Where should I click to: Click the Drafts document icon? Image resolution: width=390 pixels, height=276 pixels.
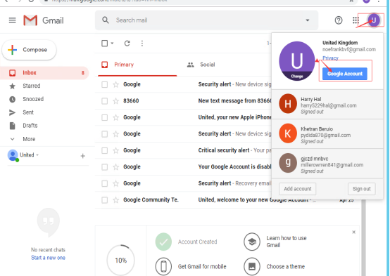click(x=12, y=126)
